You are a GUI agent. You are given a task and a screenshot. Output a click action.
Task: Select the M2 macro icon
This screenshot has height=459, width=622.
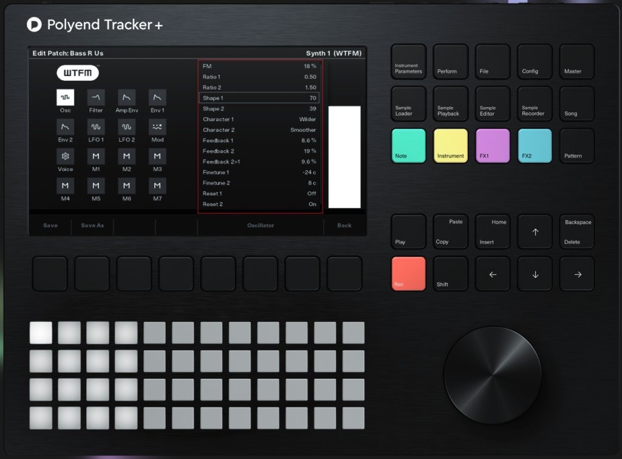click(x=126, y=156)
